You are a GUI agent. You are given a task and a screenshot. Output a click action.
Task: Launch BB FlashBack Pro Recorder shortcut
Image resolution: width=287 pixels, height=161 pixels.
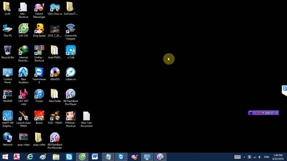55,141
